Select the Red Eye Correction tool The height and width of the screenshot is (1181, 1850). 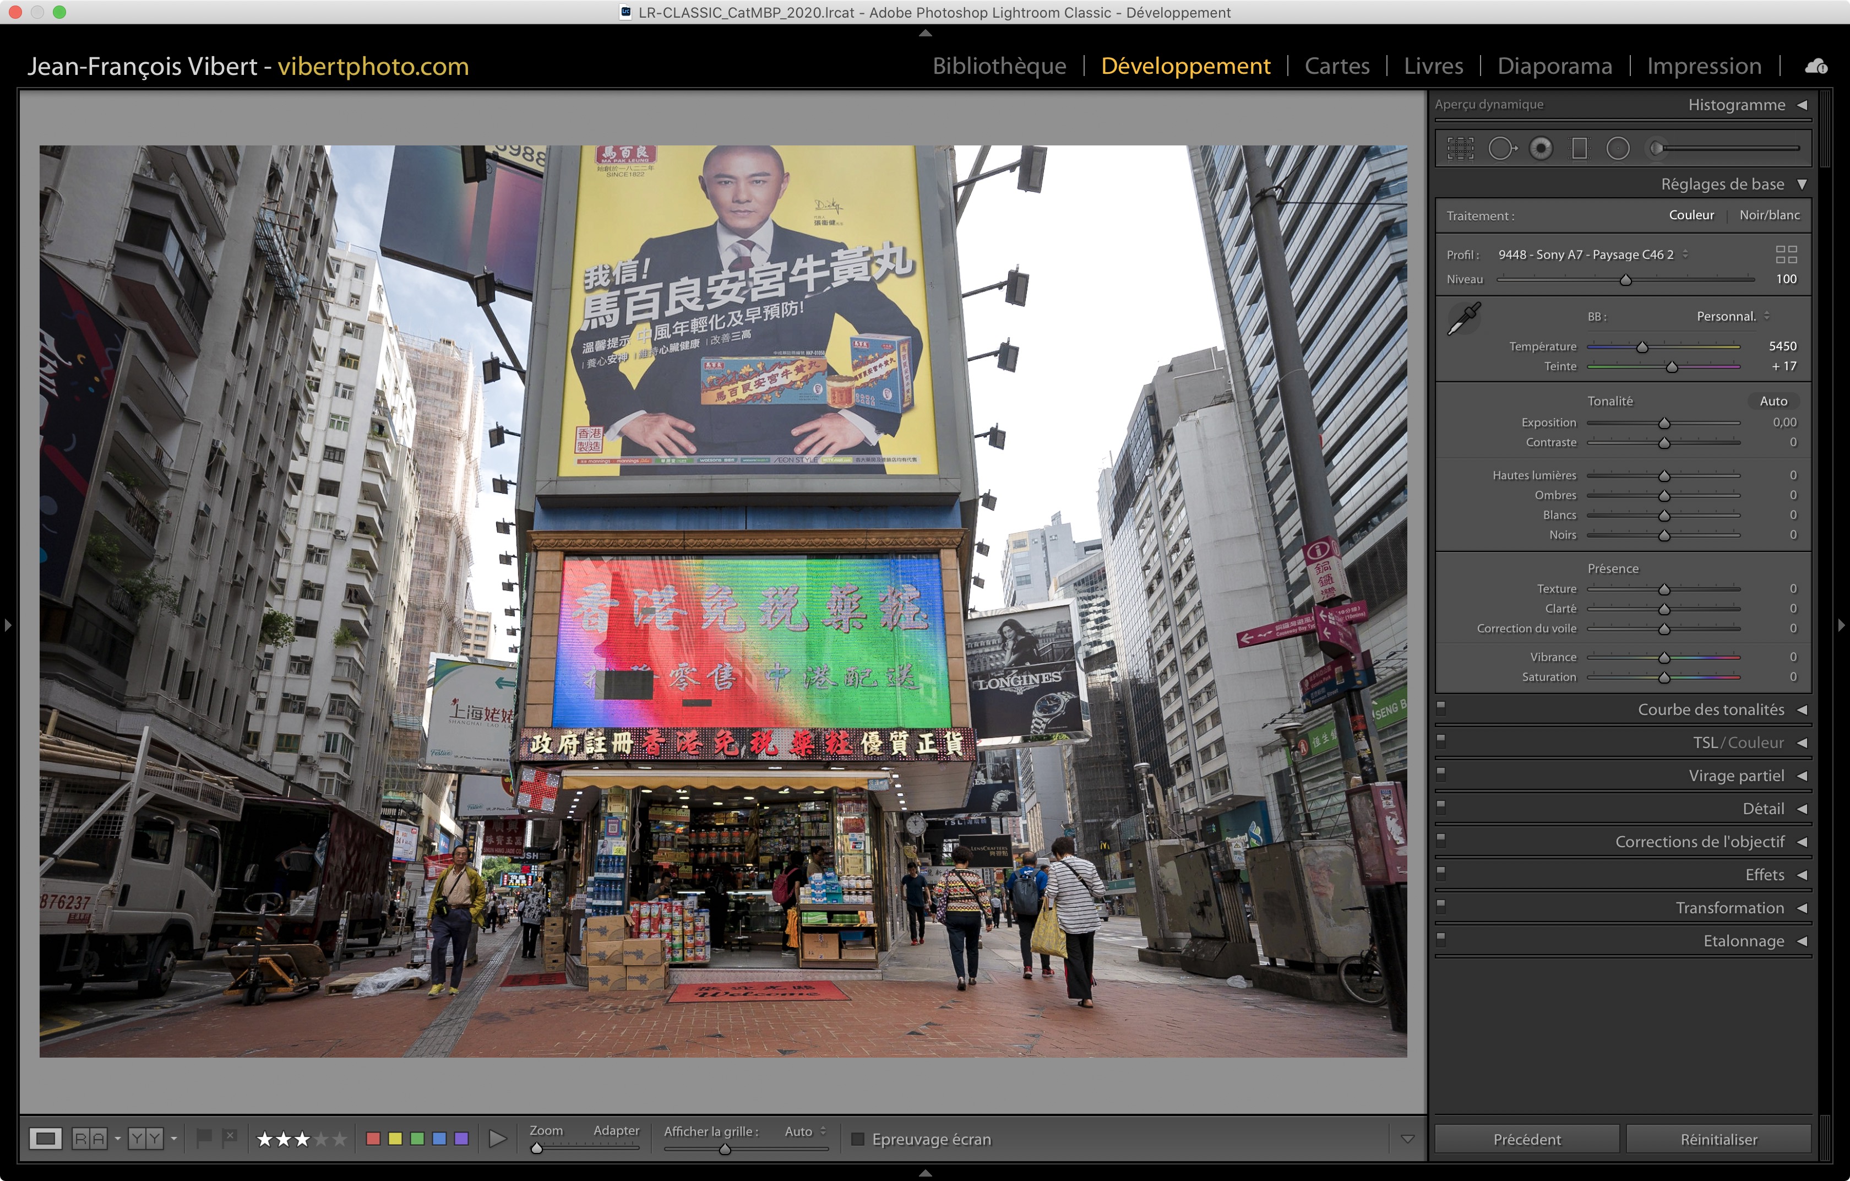(1541, 148)
